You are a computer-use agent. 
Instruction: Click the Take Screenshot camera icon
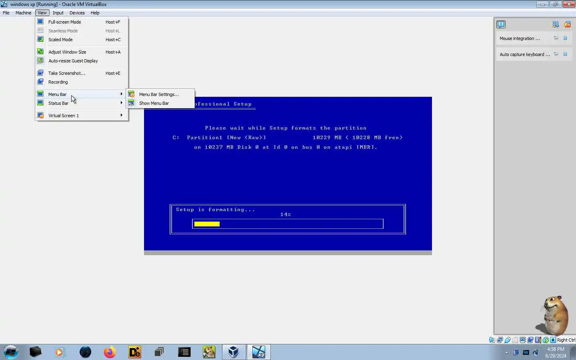40,73
